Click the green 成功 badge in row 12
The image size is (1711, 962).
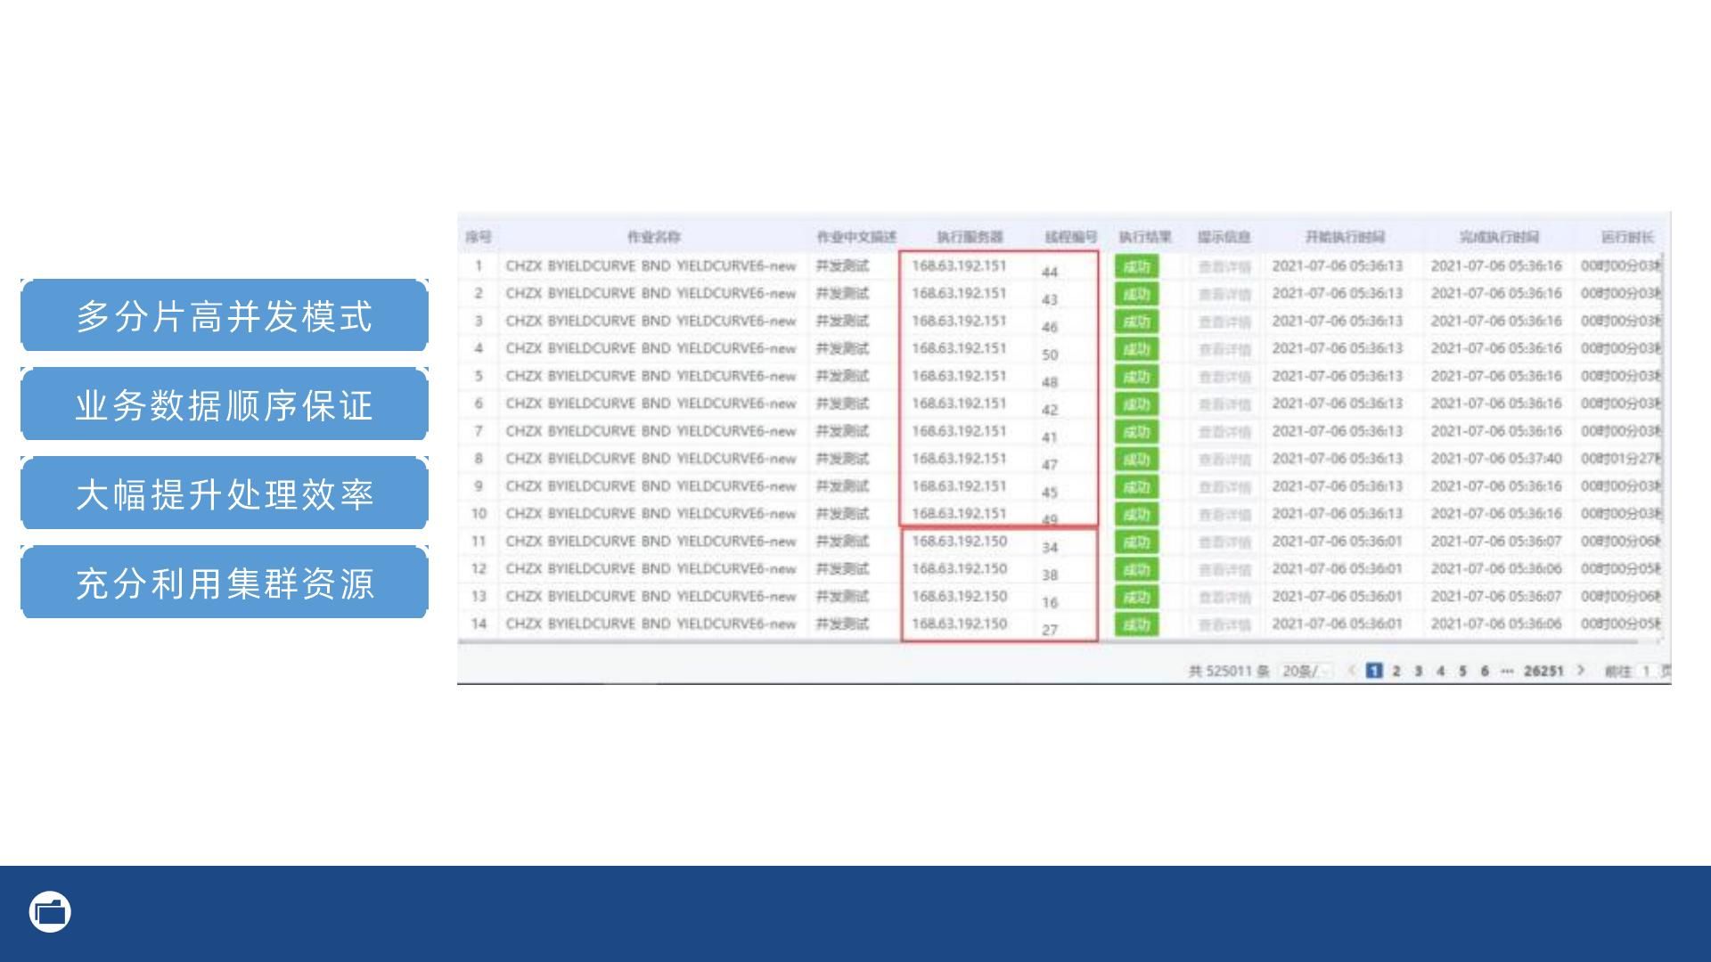click(x=1136, y=570)
